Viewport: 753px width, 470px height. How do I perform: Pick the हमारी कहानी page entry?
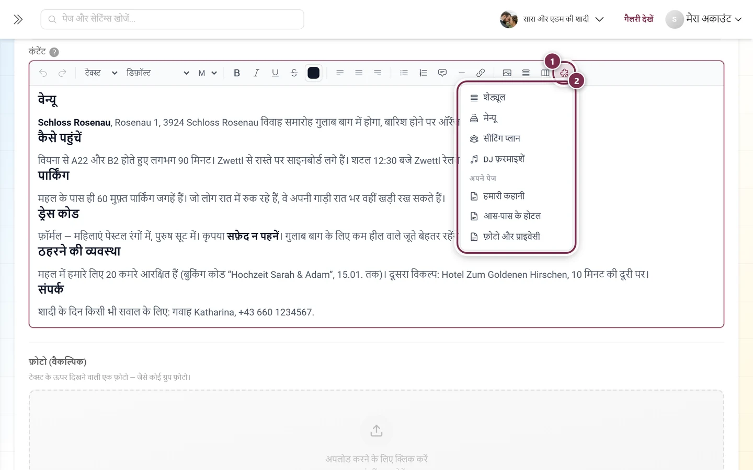[x=516, y=196]
